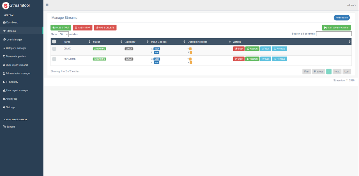
Task: Click the orange video encoder badge for DMAX
Action: (x=190, y=49)
